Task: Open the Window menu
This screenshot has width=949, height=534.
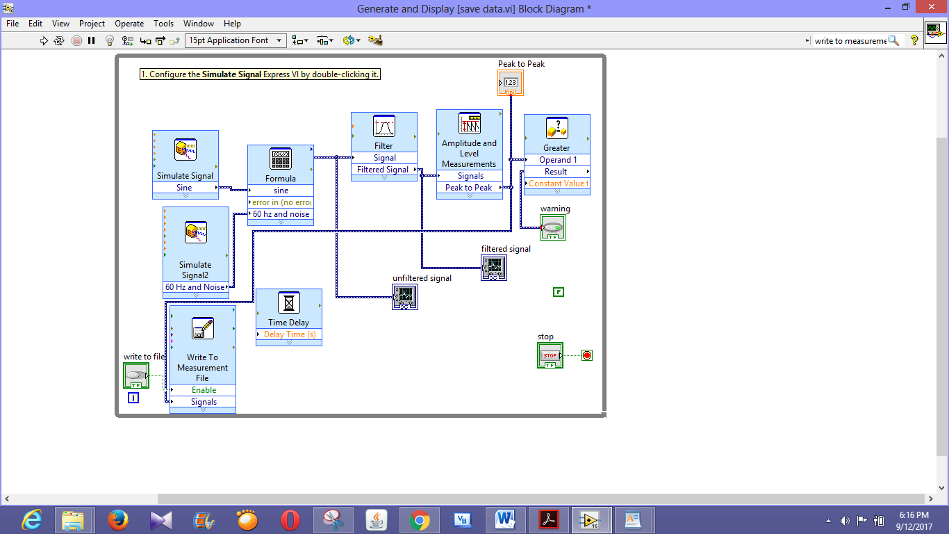Action: point(199,23)
